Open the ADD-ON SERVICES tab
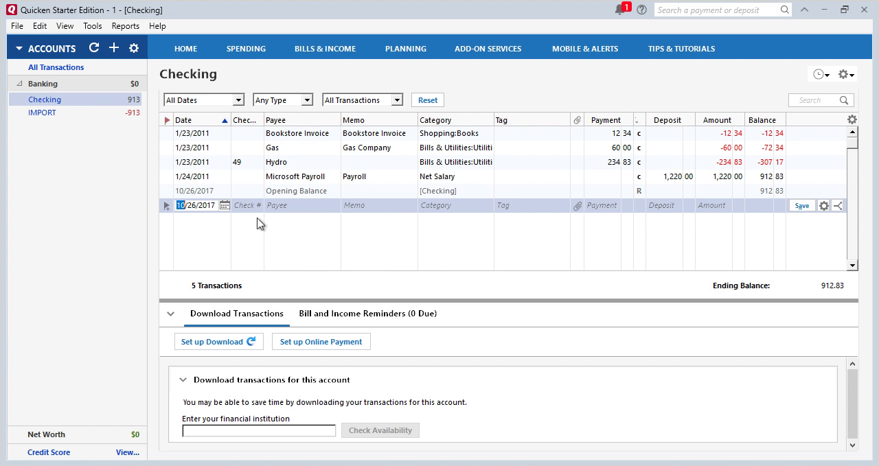Screen dimensions: 879x466 point(488,49)
